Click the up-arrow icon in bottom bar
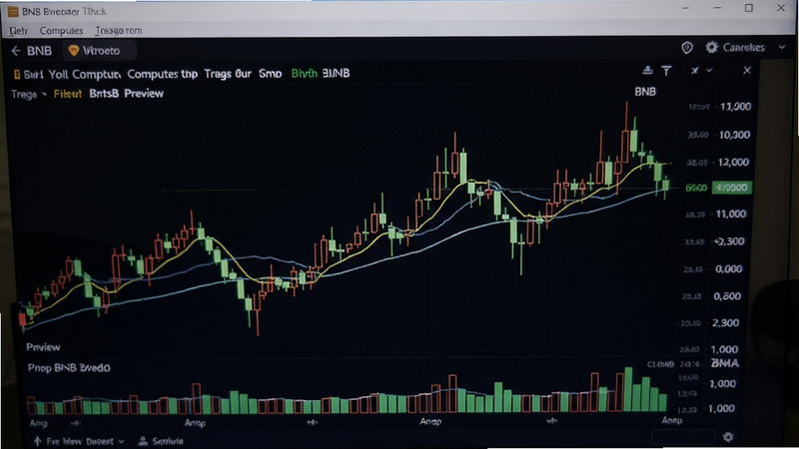 (37, 441)
